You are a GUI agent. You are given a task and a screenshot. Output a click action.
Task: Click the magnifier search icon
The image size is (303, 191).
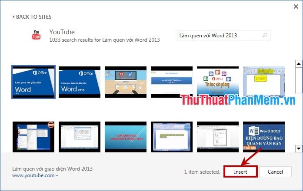point(265,35)
